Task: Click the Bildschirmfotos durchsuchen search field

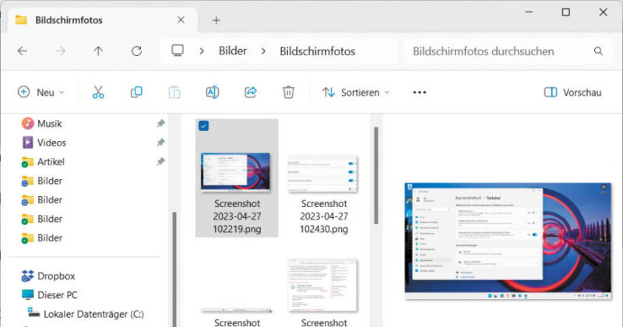Action: coord(498,51)
